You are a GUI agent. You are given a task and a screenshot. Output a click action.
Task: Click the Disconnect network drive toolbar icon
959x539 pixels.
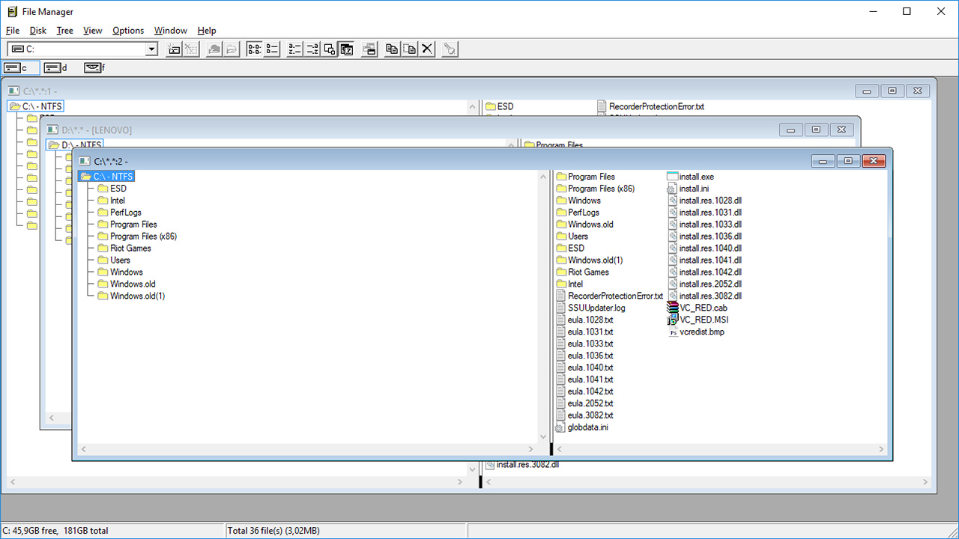(190, 49)
